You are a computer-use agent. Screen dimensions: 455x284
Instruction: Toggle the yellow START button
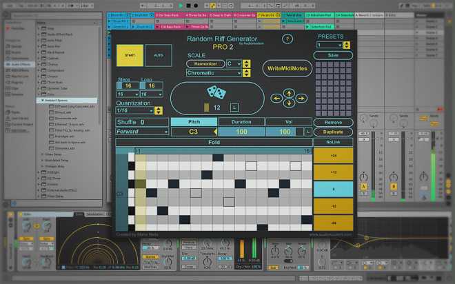(x=130, y=55)
